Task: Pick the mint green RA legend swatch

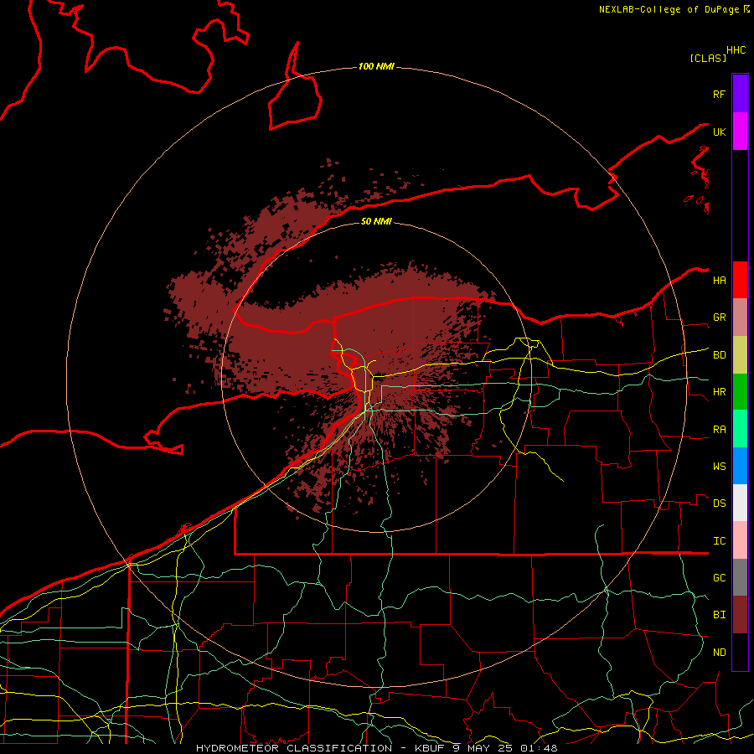Action: (740, 429)
